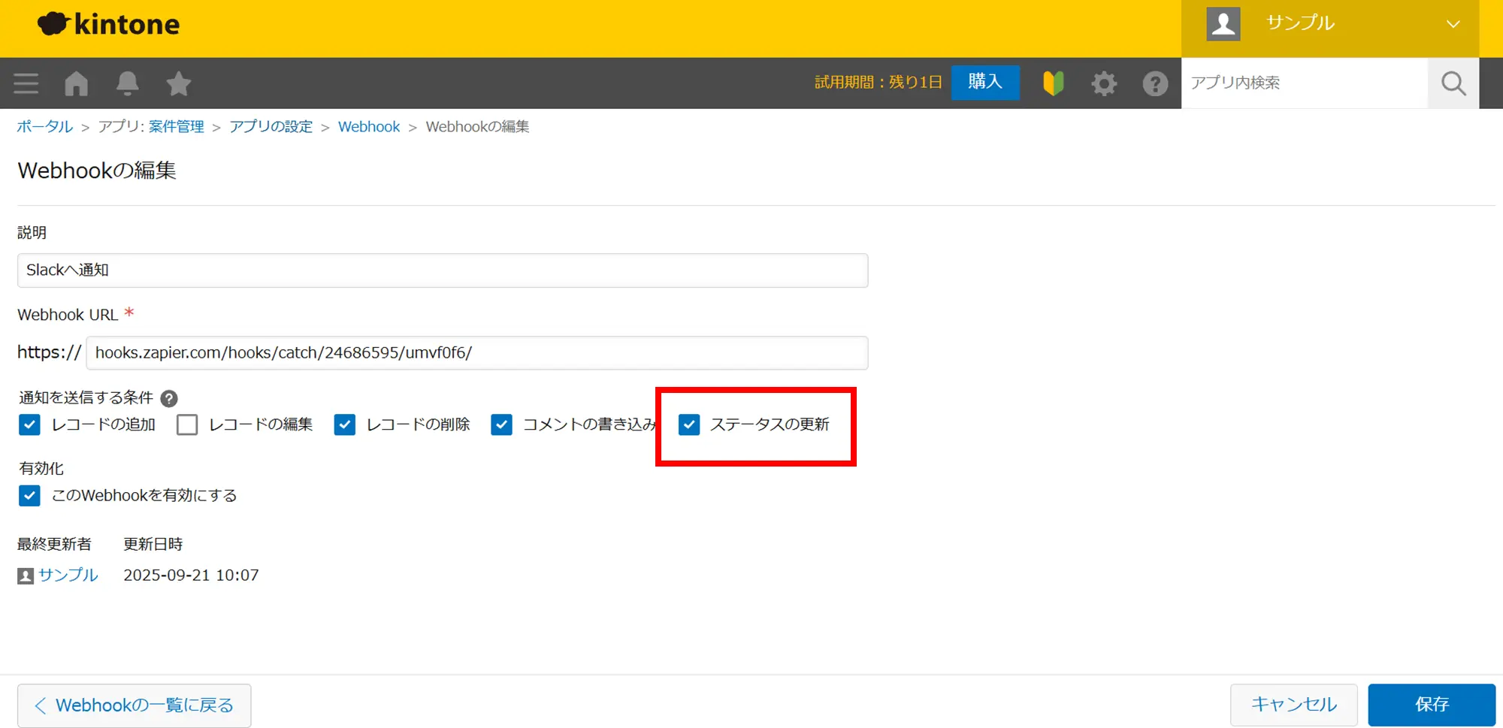Enable the レコードの編集 checkbox

(x=187, y=425)
